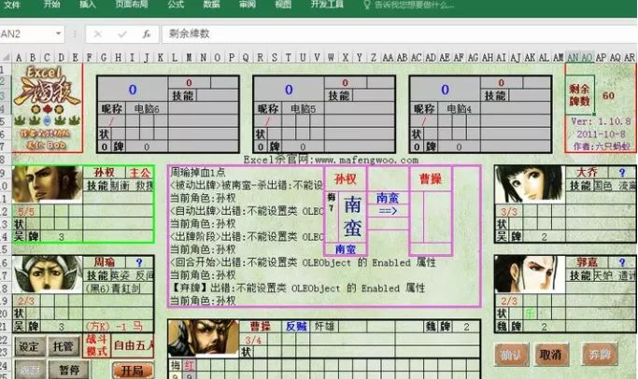Click the formula bar cancel X icon
This screenshot has width=638, height=379.
pyautogui.click(x=98, y=35)
